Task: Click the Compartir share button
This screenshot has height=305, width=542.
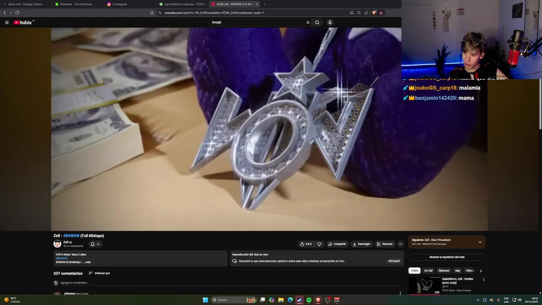Action: (x=337, y=244)
